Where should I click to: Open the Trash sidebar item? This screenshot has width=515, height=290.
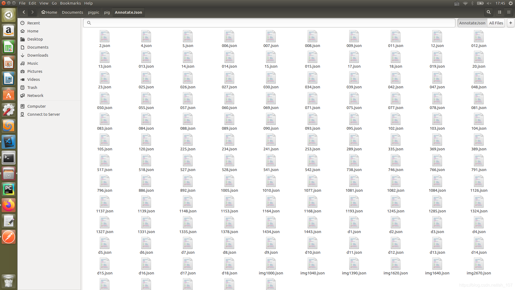32,88
